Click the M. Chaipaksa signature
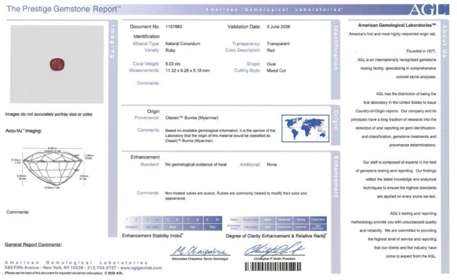Screen dimensions: 457x280 point(200,250)
